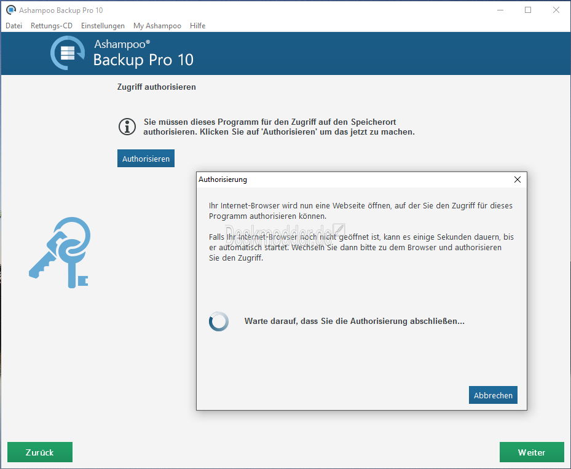Open the My Ashampoo menu
The width and height of the screenshot is (571, 469).
click(x=157, y=25)
